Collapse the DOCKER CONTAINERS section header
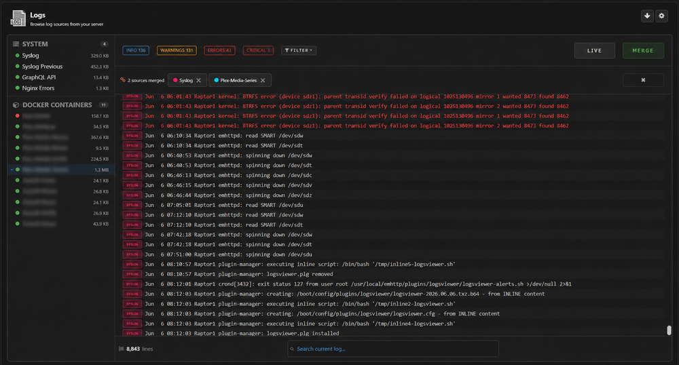The width and height of the screenshot is (679, 365). pos(60,105)
